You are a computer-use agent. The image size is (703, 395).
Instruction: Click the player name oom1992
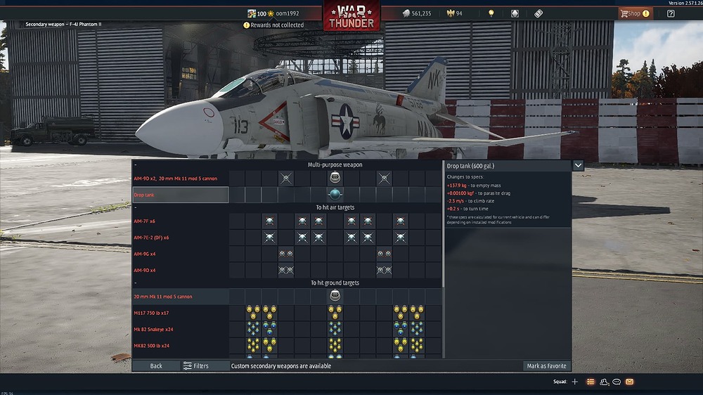pyautogui.click(x=288, y=13)
